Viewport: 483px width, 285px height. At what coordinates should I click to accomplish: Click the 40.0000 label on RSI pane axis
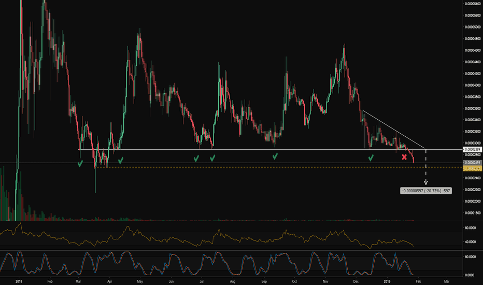click(x=470, y=242)
